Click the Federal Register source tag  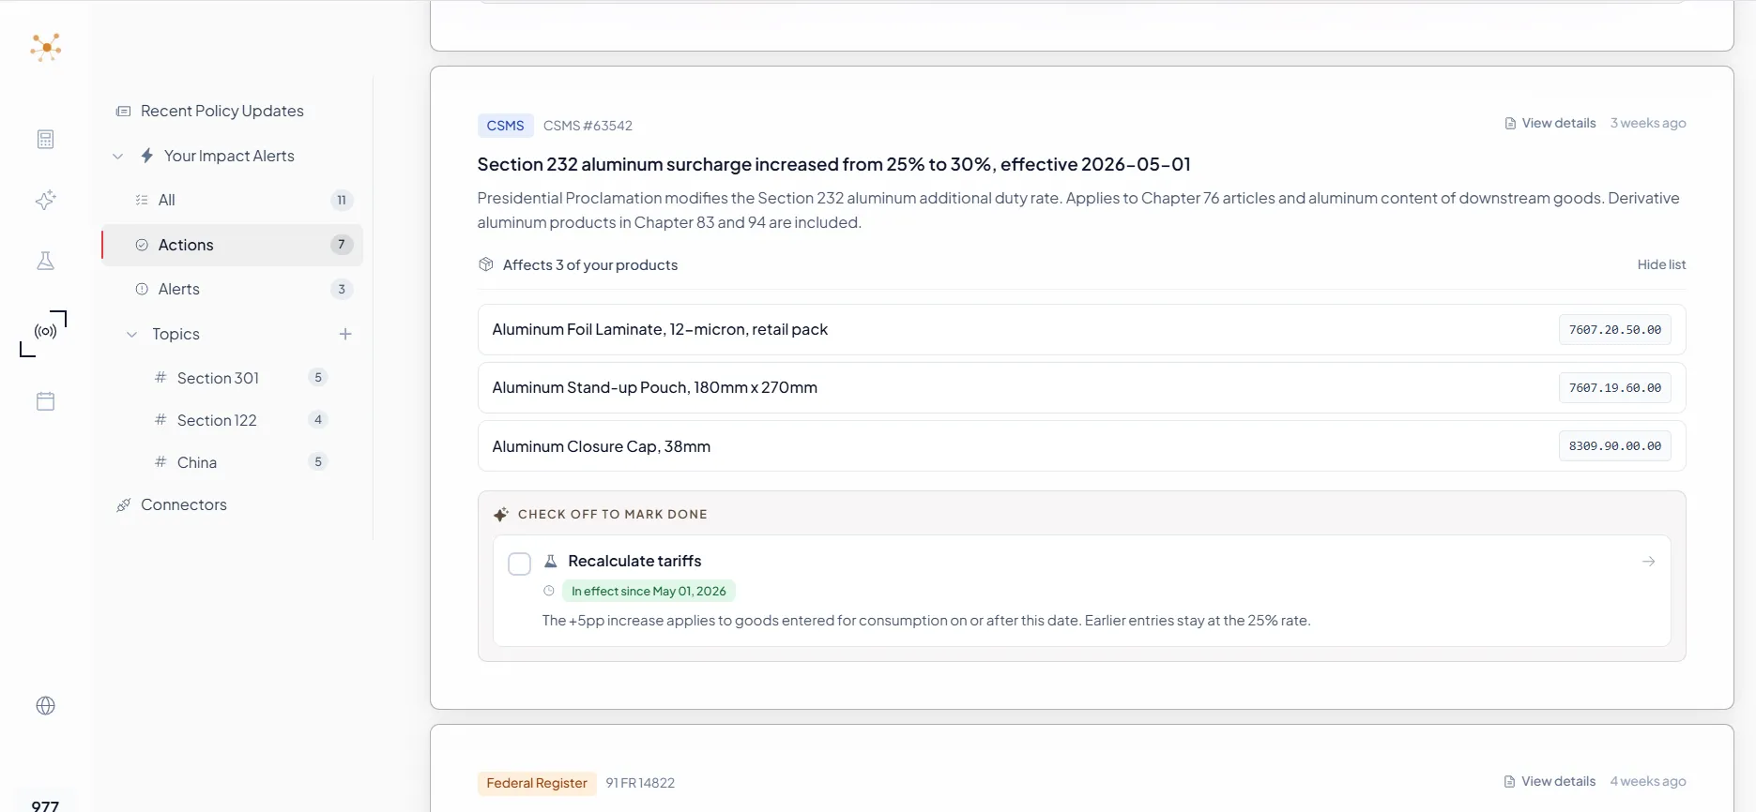(x=537, y=783)
